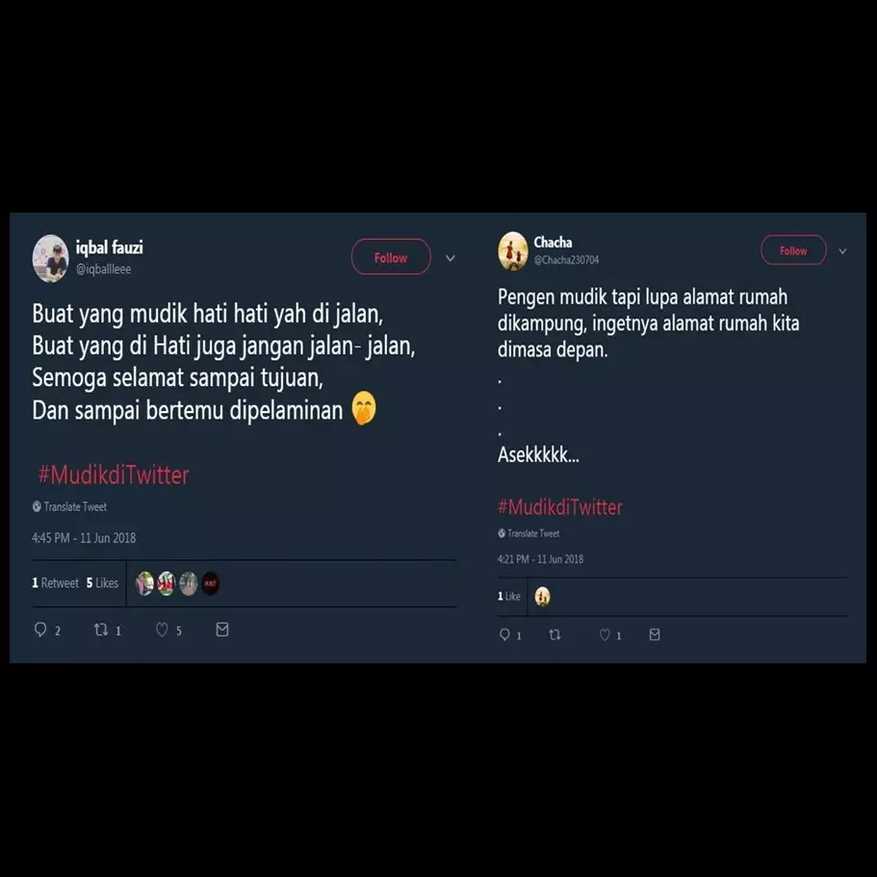877x877 pixels.
Task: Open the 4:45 PM - 11 Jun 2018 timestamp
Action: [83, 537]
